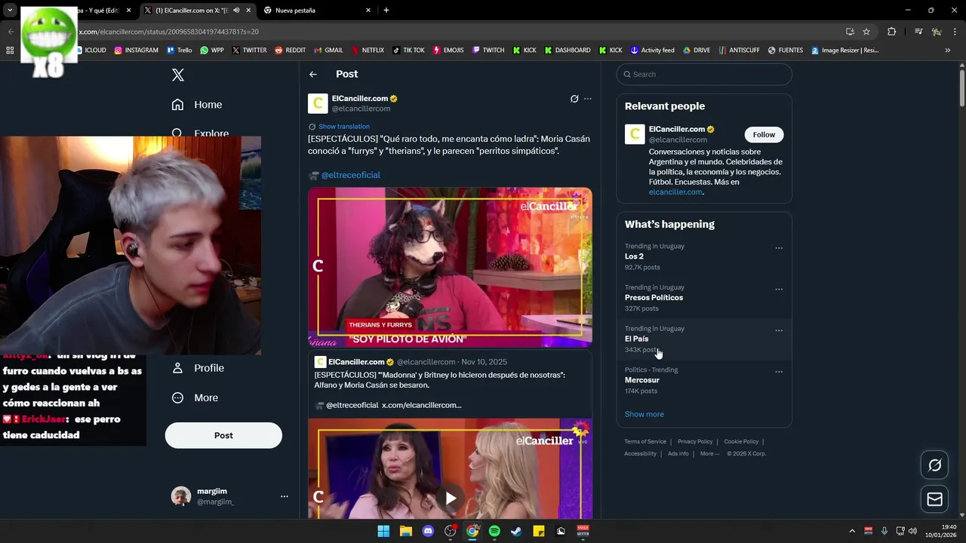Open Grok icon on ElCanciller post
This screenshot has height=543, width=966.
coord(574,99)
